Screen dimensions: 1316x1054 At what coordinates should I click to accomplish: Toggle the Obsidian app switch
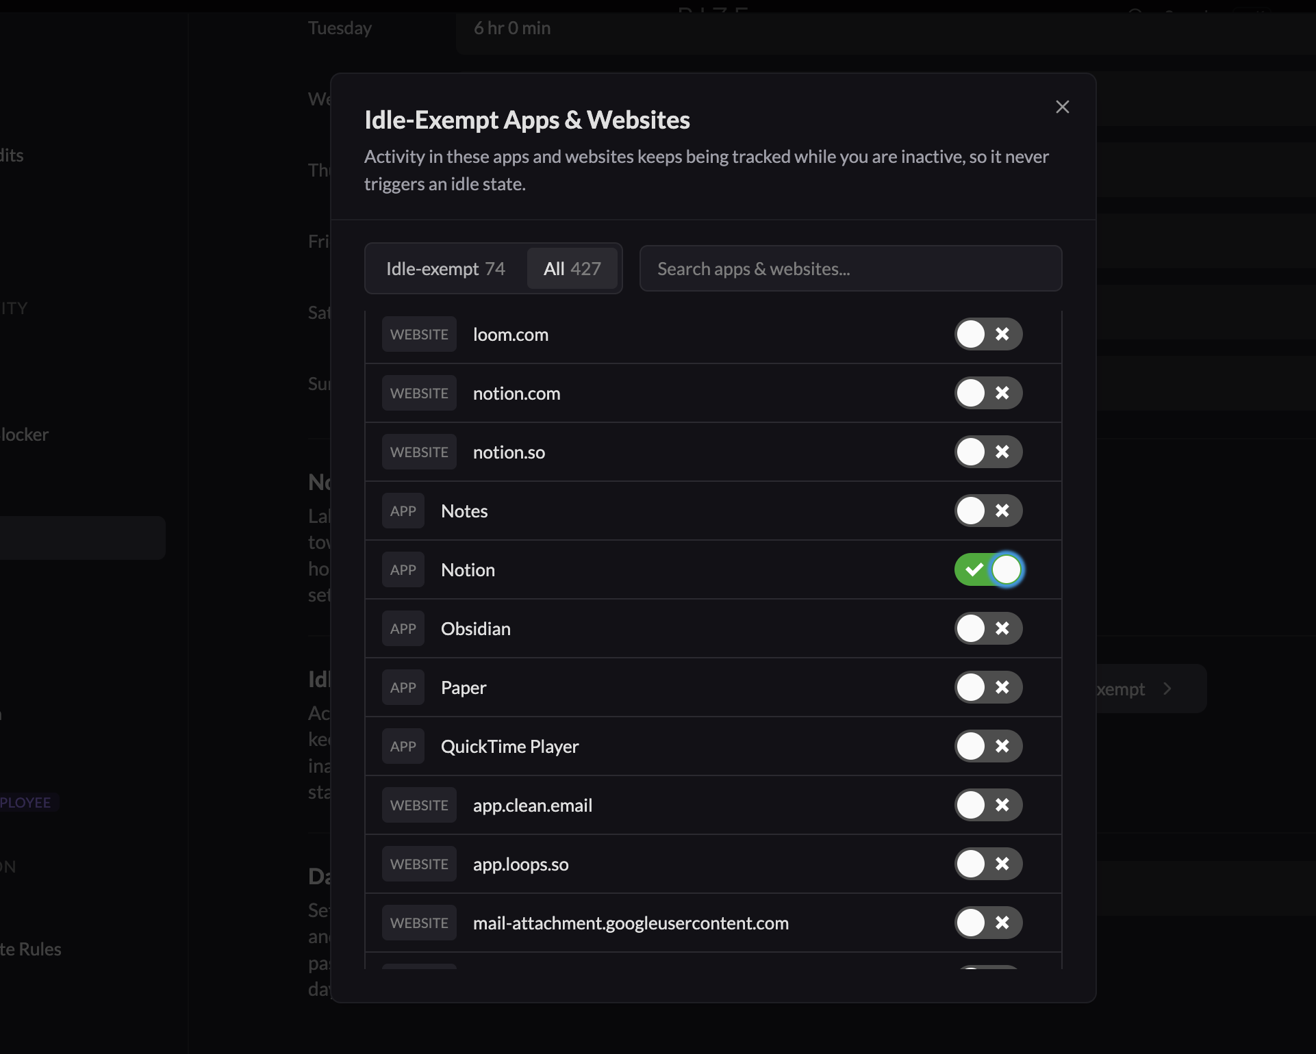(988, 628)
